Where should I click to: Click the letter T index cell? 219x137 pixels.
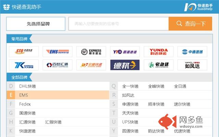(114, 113)
